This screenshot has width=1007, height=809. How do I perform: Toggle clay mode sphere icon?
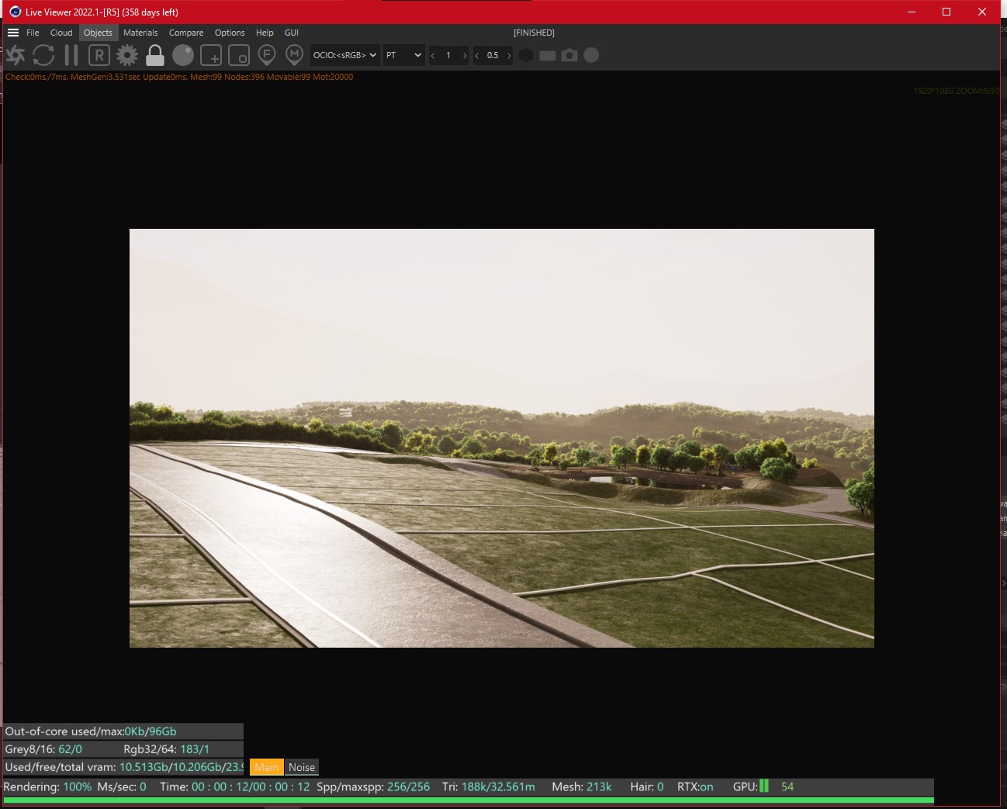183,55
